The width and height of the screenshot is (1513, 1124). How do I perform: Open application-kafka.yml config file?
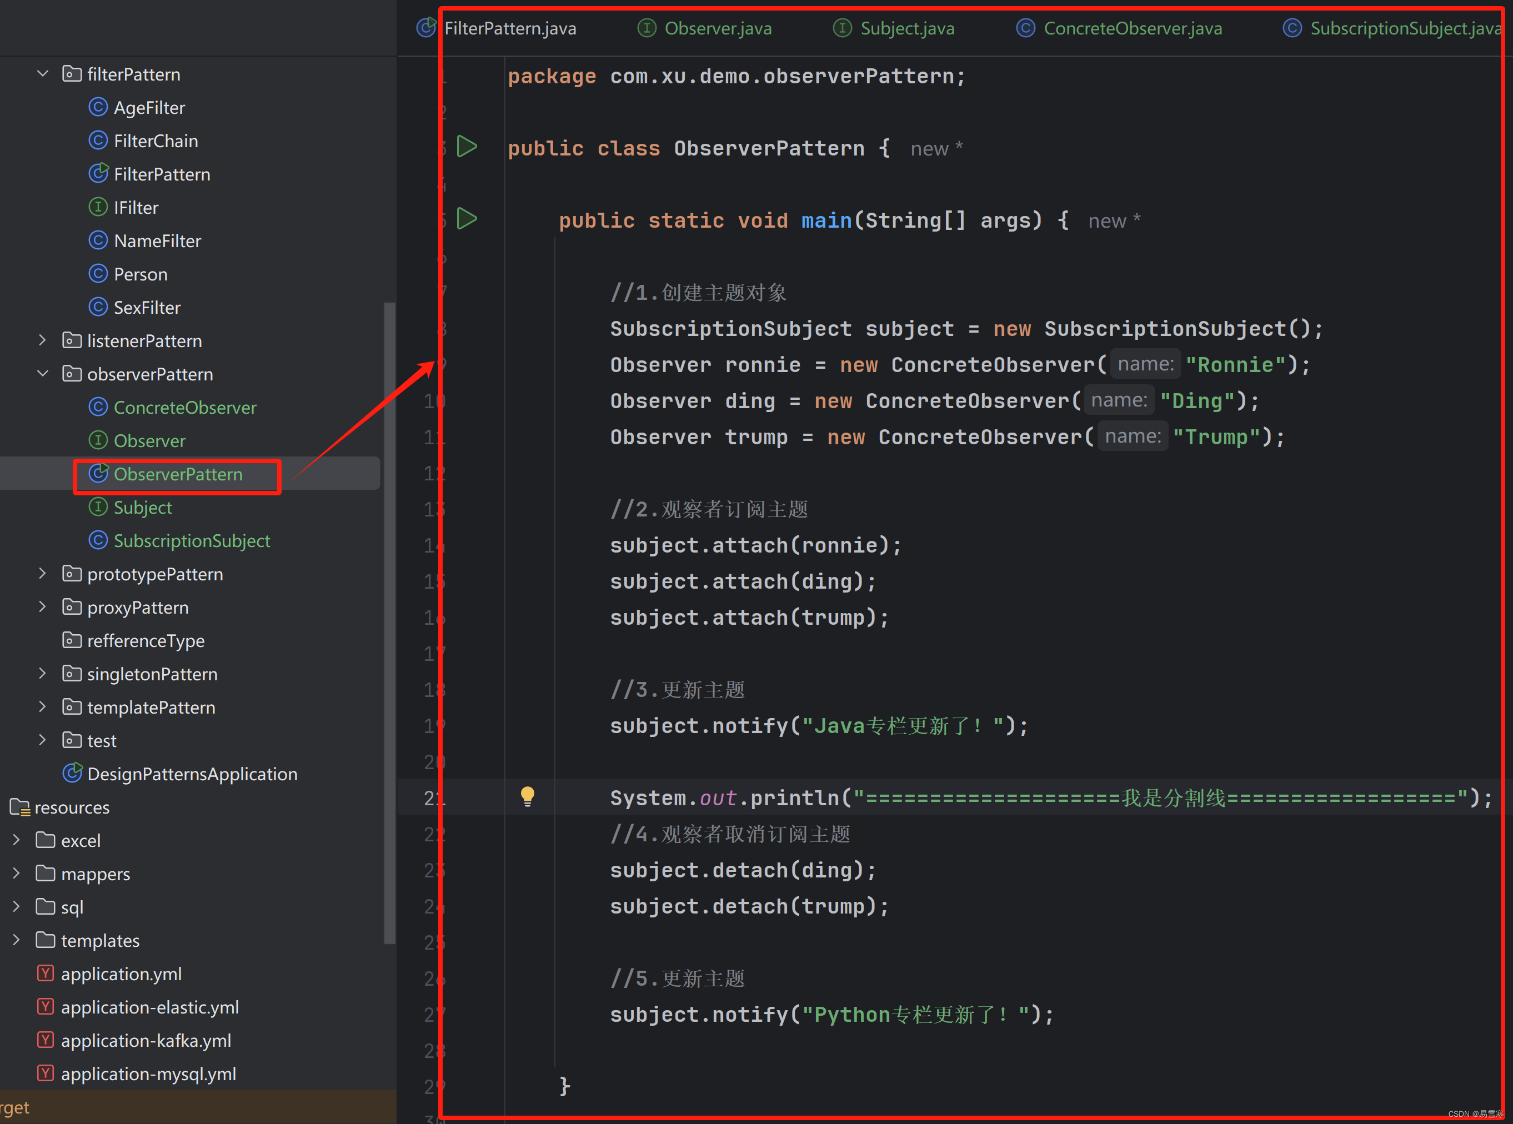pyautogui.click(x=146, y=1040)
